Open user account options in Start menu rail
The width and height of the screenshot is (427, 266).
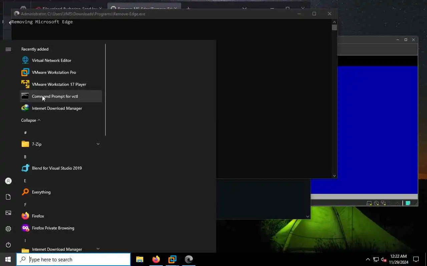click(8, 181)
